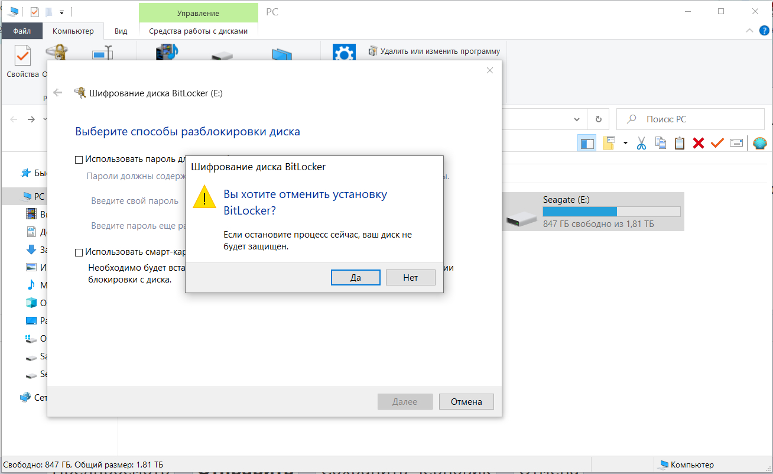The width and height of the screenshot is (773, 474).
Task: Select quick access star in the navigation tree
Action: coord(26,173)
